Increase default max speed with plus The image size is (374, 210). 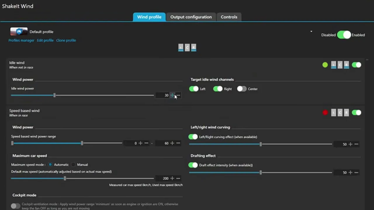coord(172,178)
